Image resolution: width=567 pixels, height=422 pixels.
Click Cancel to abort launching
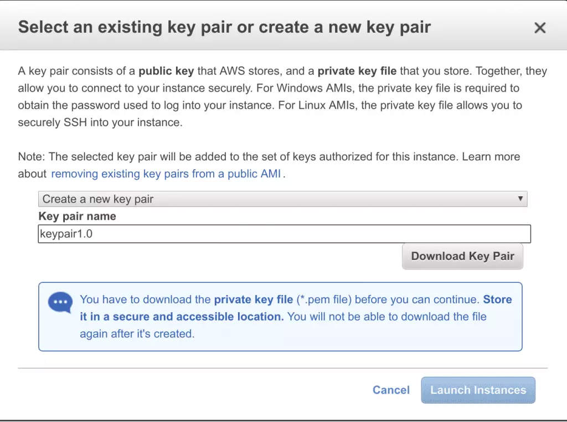(391, 390)
